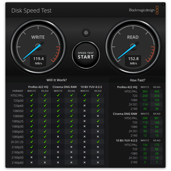Click Cinema DNG 2K DCI read value 42
Viewport: 171px width, 171px height.
point(157,131)
